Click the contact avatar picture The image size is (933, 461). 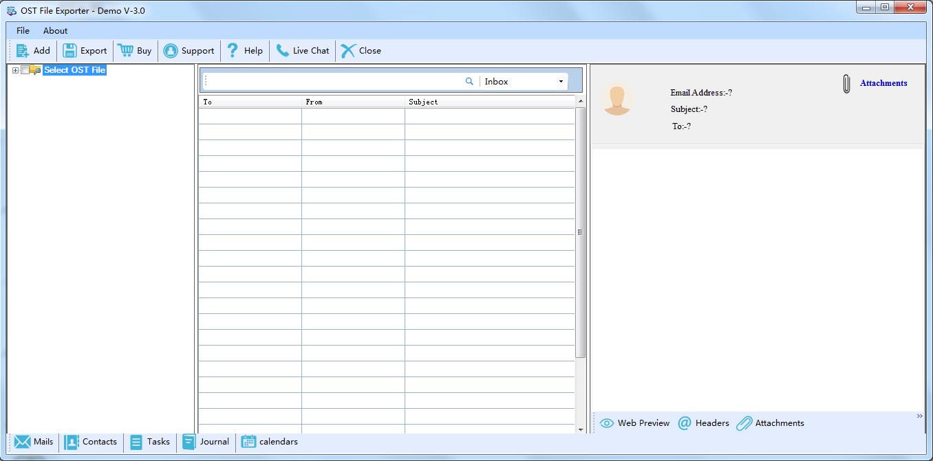point(616,100)
